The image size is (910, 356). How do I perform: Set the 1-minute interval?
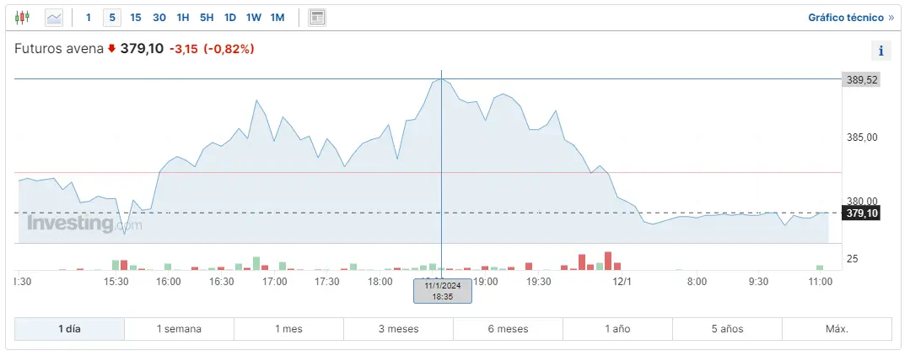[x=89, y=17]
